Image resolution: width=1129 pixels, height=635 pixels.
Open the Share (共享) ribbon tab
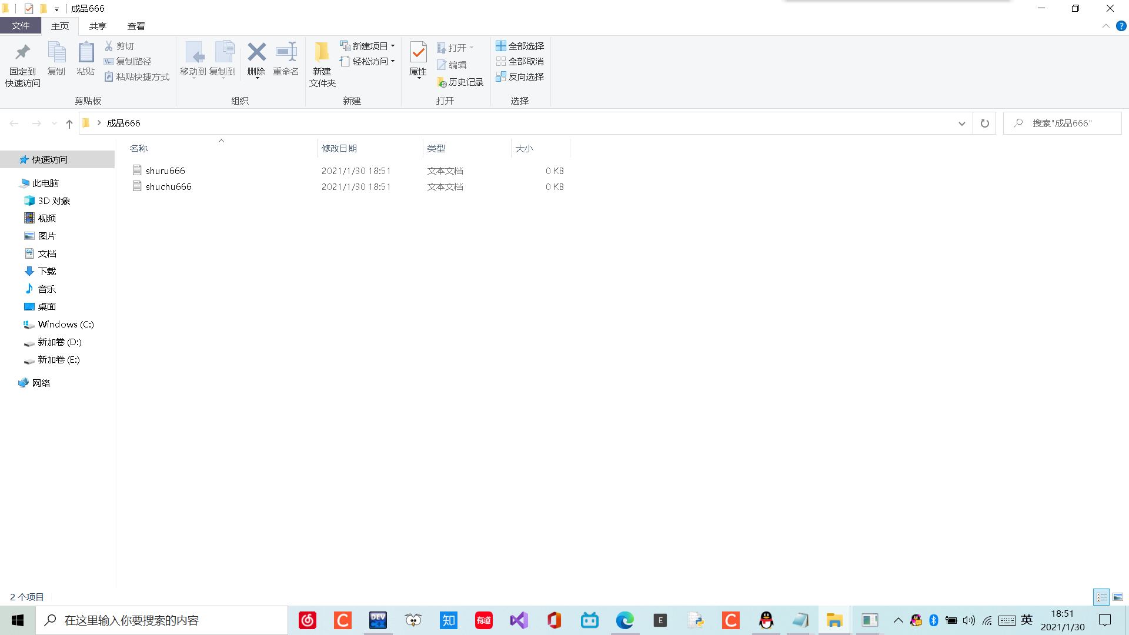(x=98, y=26)
